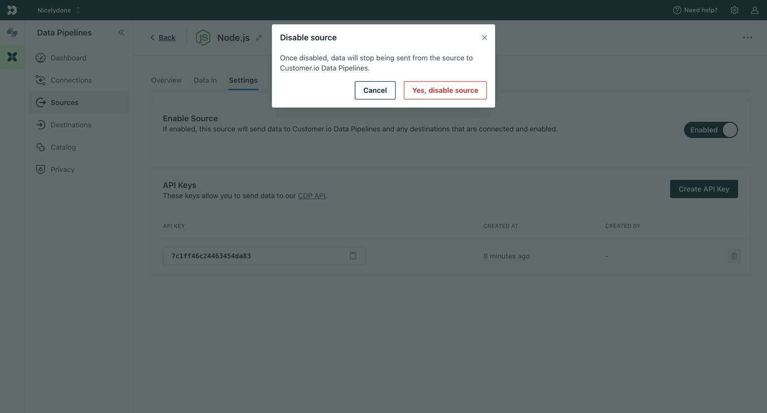Open settings gear in top bar
767x413 pixels.
tap(735, 10)
